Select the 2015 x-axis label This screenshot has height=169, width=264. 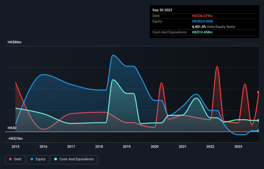click(x=15, y=147)
